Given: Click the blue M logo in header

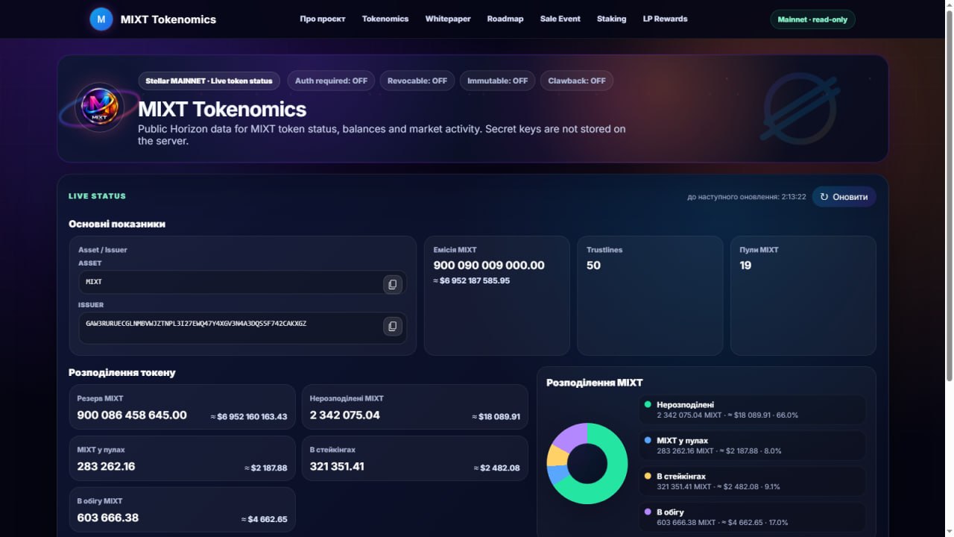Looking at the screenshot, I should pyautogui.click(x=101, y=19).
